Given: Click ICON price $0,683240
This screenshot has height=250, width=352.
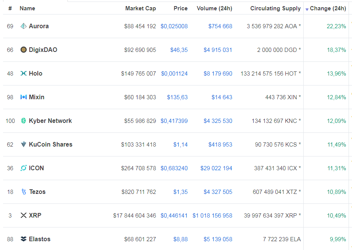Looking at the screenshot, I should click(174, 168).
